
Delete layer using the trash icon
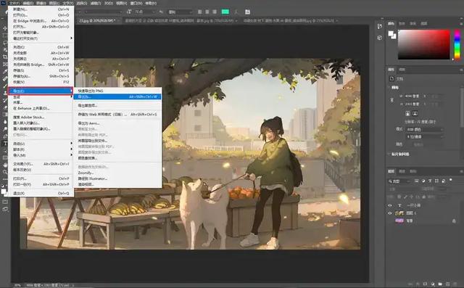click(455, 284)
